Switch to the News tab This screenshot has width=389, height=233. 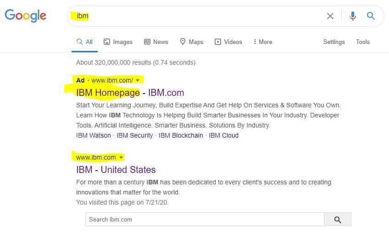pos(156,42)
